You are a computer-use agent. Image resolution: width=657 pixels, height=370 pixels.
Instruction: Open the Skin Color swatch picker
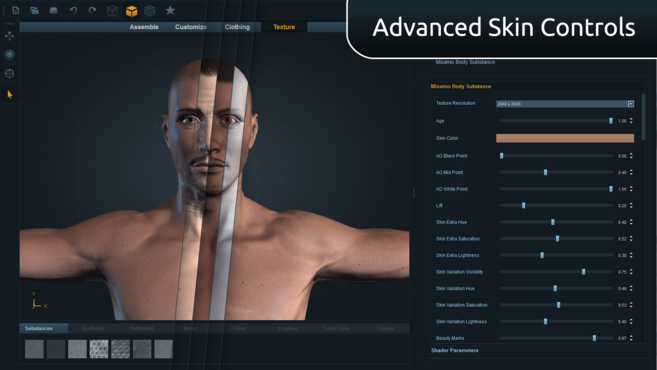click(565, 138)
